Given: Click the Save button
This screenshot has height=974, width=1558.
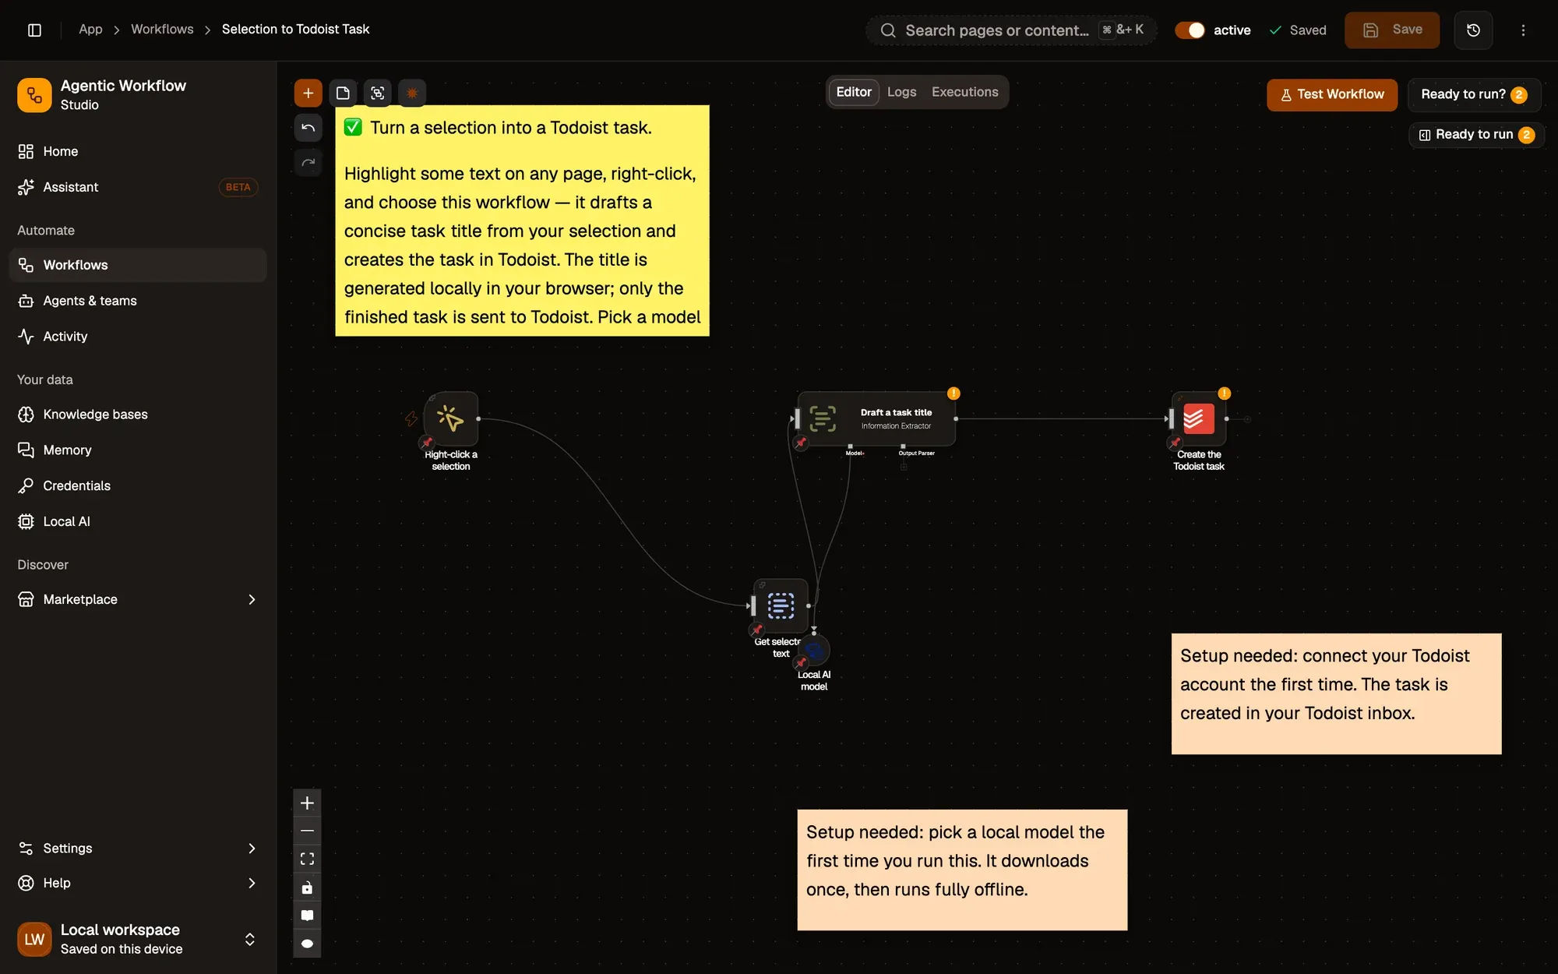Looking at the screenshot, I should click(x=1392, y=30).
